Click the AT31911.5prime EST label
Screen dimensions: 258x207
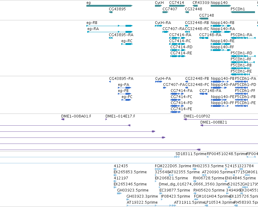[x=189, y=202]
